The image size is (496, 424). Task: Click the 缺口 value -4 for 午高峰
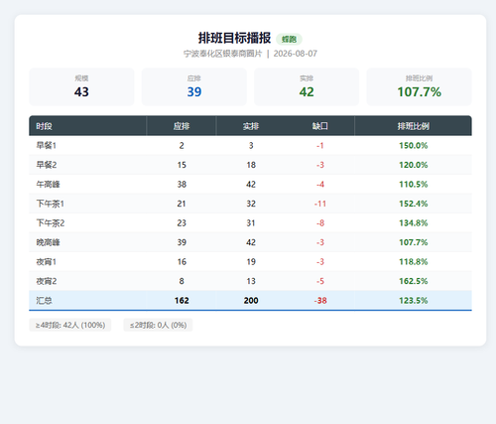tap(320, 184)
